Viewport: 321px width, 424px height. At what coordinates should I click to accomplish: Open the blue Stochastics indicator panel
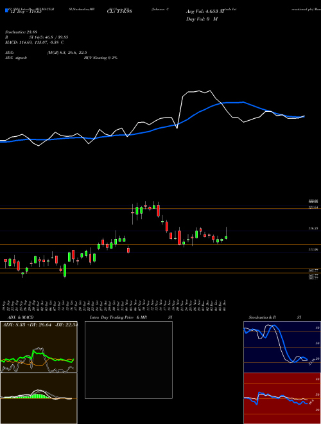click(x=282, y=347)
